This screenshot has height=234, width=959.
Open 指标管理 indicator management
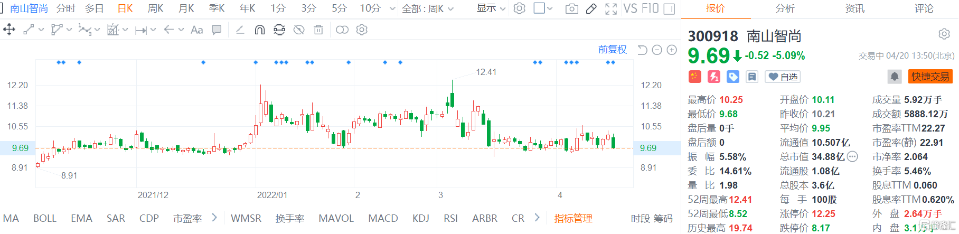pos(573,218)
